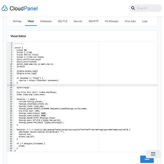Click the 'fastcgi_pass 127.0.0.1' line
Screen dimensions: 164x164
click(x=40, y=120)
